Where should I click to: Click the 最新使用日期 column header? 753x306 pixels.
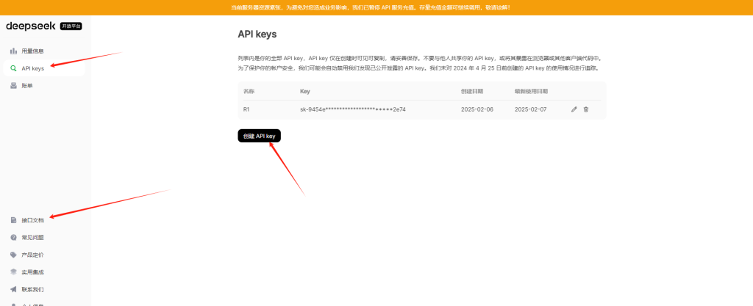pyautogui.click(x=531, y=91)
